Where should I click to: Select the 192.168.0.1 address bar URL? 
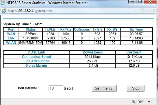30,11
